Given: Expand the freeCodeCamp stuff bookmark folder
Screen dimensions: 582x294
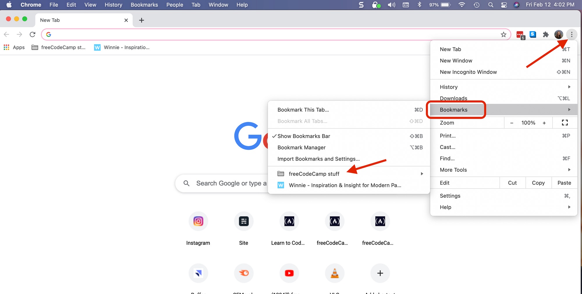Looking at the screenshot, I should coord(314,174).
